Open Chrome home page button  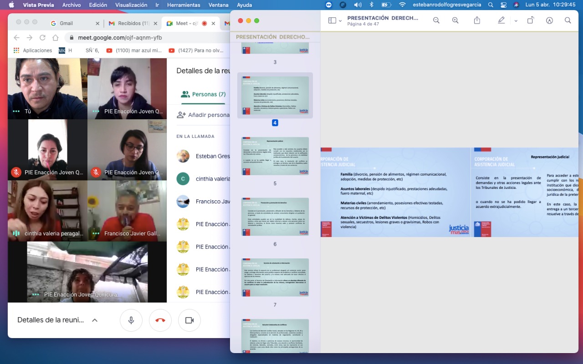click(56, 38)
